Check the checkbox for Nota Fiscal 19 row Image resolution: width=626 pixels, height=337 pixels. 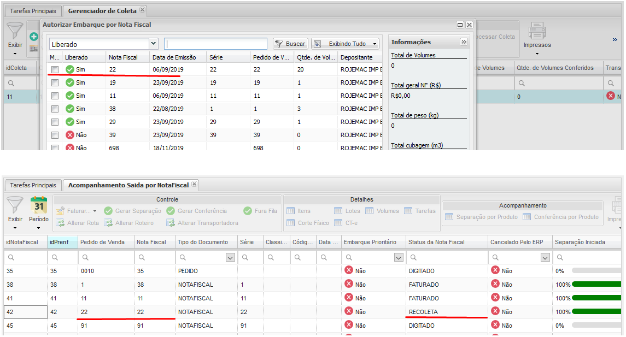click(55, 83)
